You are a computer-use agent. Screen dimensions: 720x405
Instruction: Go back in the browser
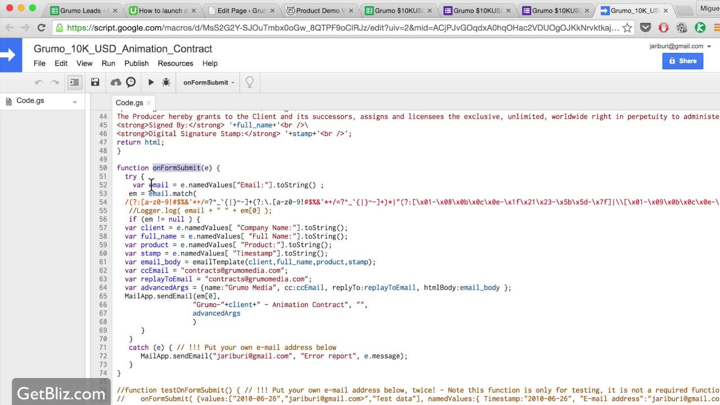point(10,28)
